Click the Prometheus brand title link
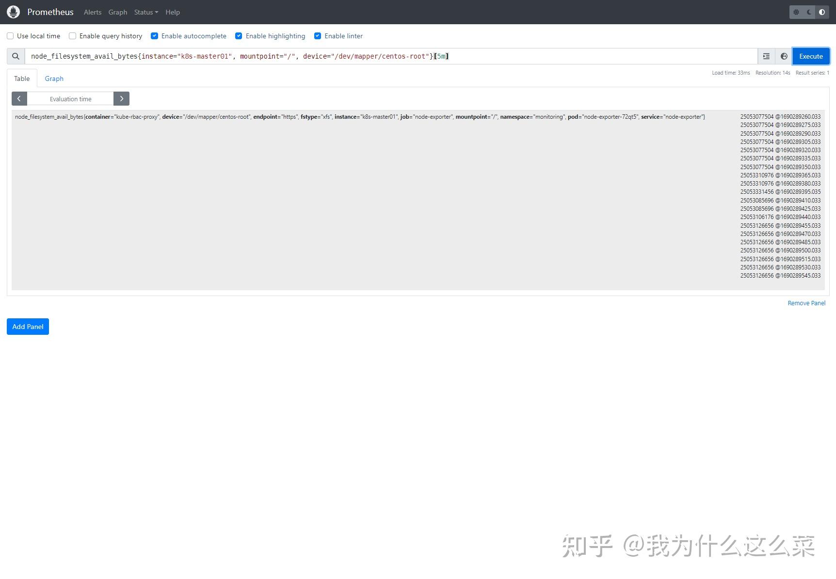The height and width of the screenshot is (579, 836). (x=50, y=12)
